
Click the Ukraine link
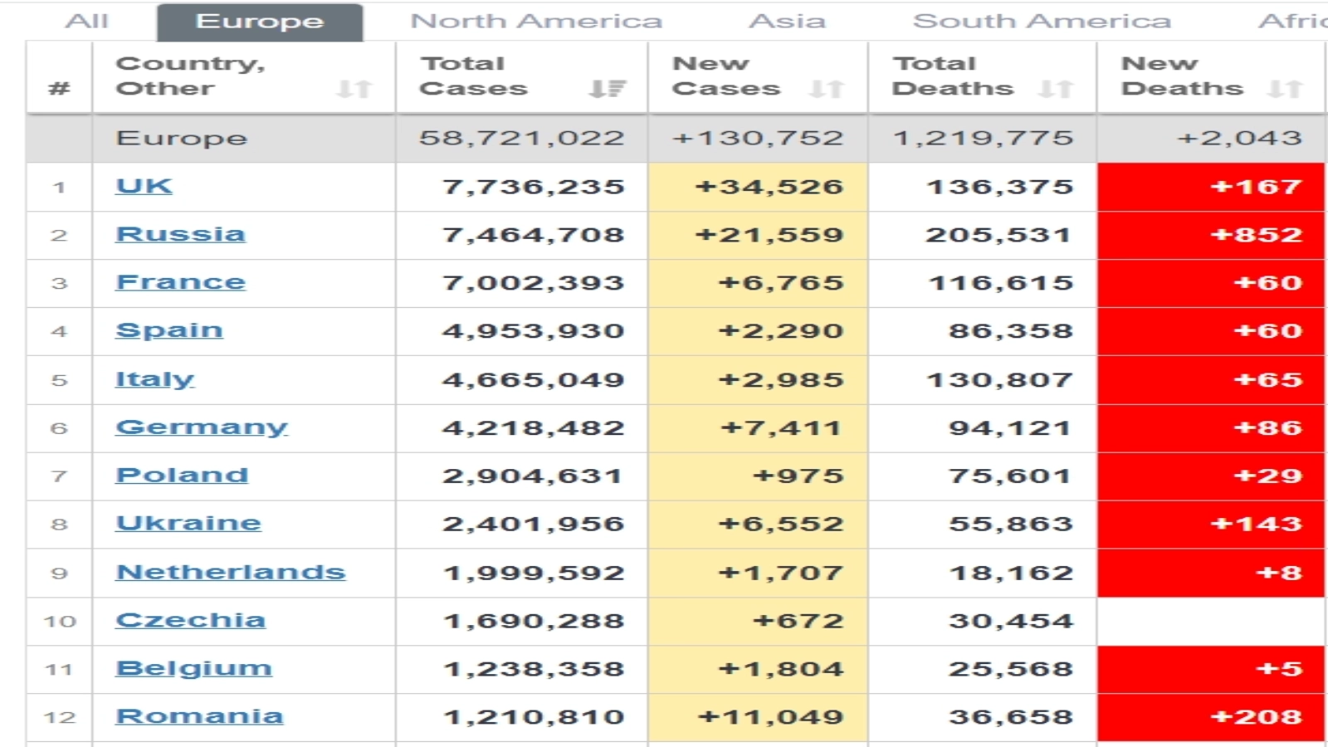tap(188, 524)
